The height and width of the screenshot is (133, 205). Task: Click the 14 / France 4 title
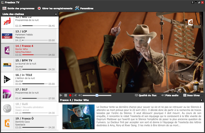click(24, 46)
